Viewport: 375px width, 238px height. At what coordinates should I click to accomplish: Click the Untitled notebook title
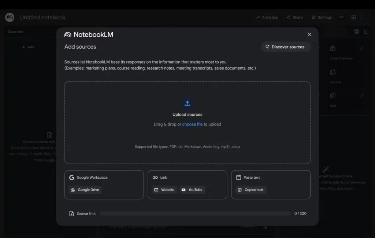click(x=43, y=17)
